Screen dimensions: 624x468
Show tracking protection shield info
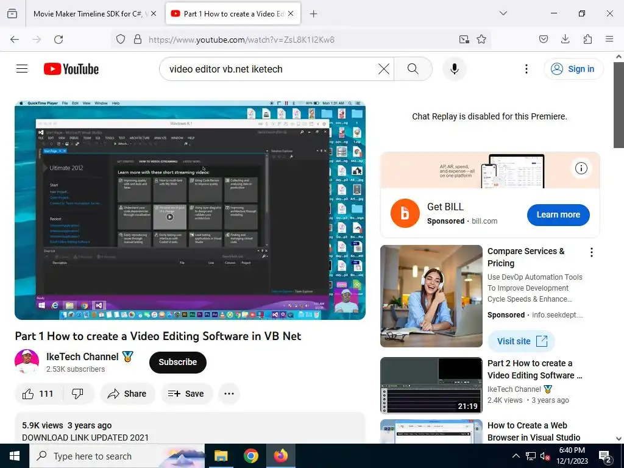click(121, 39)
